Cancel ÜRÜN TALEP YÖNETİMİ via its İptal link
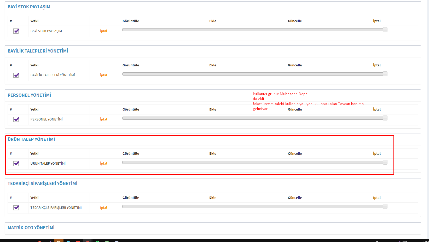This screenshot has height=242, width=429. [103, 164]
